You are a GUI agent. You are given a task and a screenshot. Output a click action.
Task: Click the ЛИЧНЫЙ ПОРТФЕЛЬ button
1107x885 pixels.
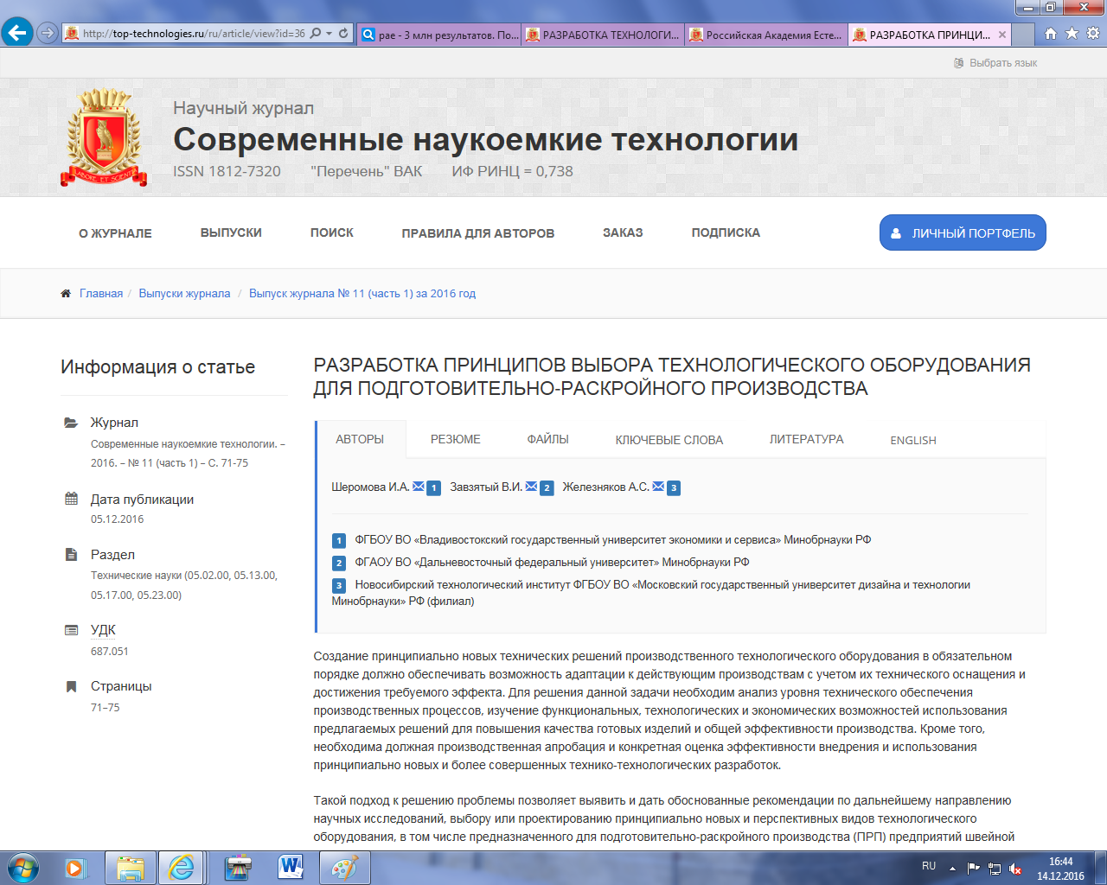pyautogui.click(x=963, y=233)
